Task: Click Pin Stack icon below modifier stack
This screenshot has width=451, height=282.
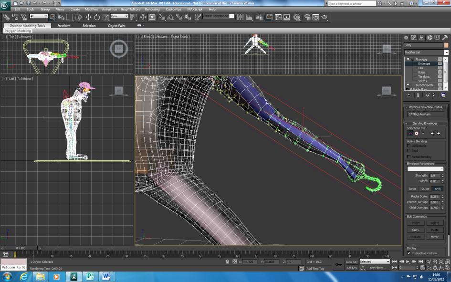Action: click(409, 95)
